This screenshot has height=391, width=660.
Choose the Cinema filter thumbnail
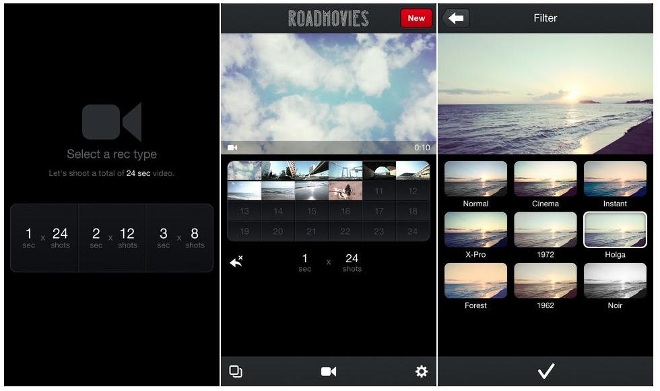[x=546, y=179]
